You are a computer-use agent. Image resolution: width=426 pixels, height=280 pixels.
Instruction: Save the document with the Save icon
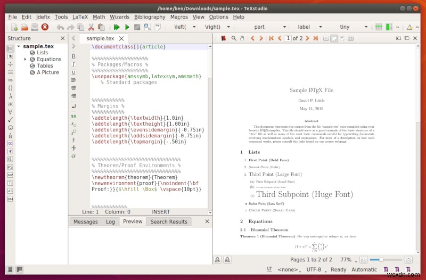click(35, 27)
